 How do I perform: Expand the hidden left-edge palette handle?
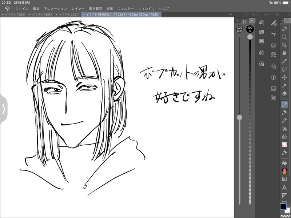point(4,109)
